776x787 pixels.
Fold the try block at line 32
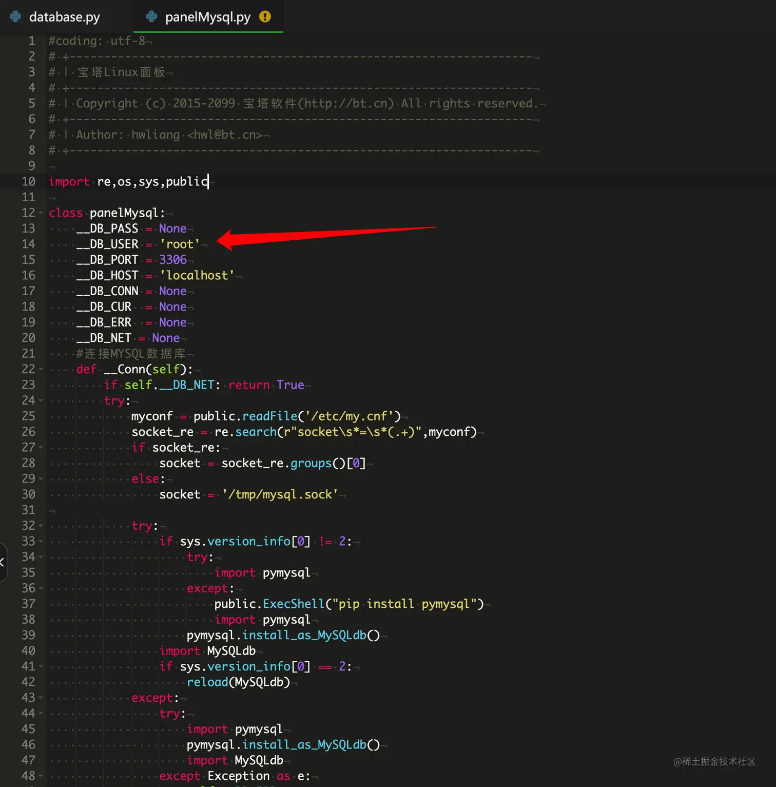click(x=41, y=526)
